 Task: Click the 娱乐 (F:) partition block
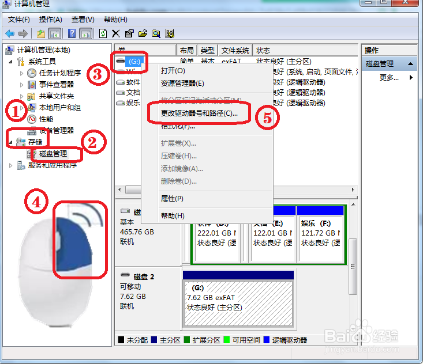[x=320, y=234]
